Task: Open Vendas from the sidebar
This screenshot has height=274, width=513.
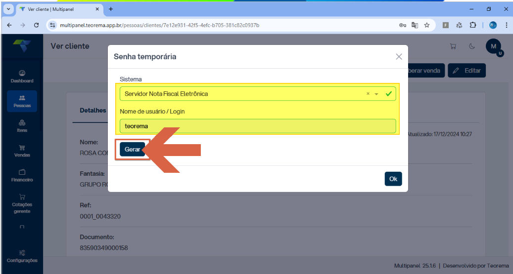Action: tap(22, 151)
